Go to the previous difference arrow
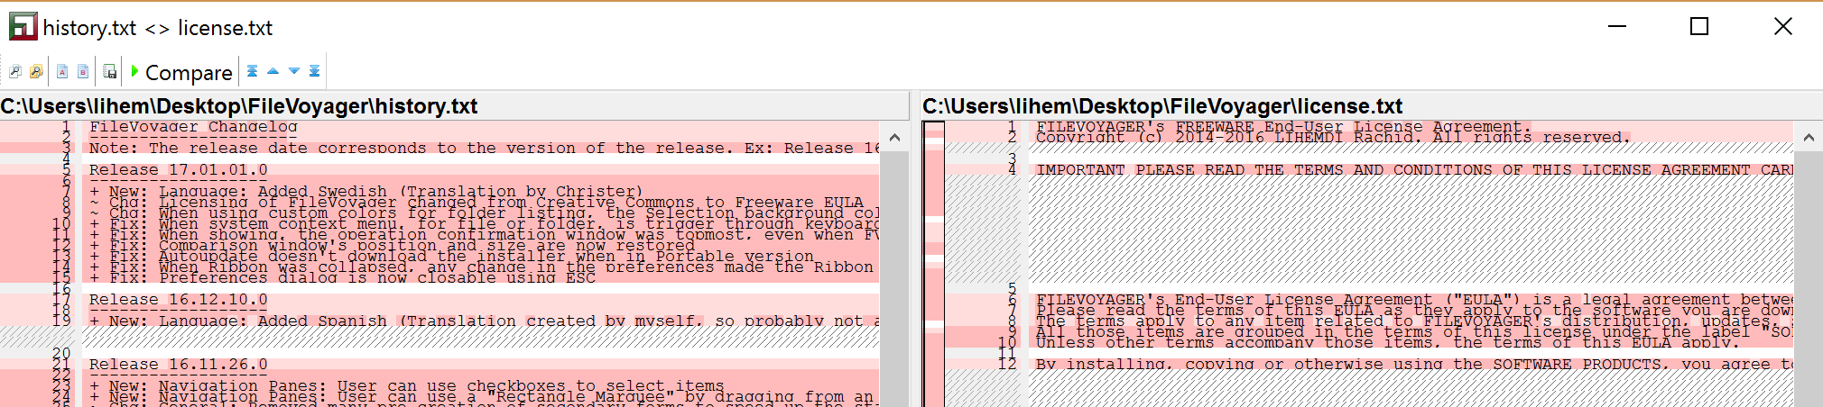 pos(273,71)
